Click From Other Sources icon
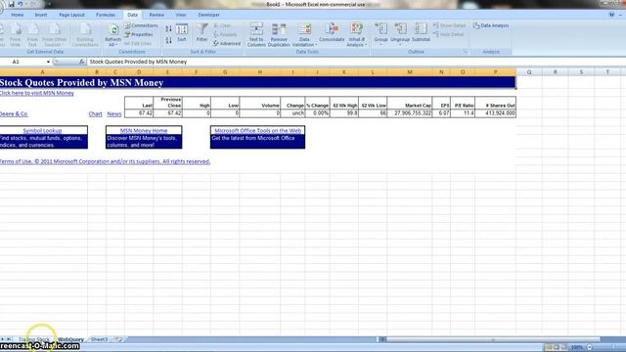Image resolution: width=626 pixels, height=352 pixels. [x=55, y=35]
